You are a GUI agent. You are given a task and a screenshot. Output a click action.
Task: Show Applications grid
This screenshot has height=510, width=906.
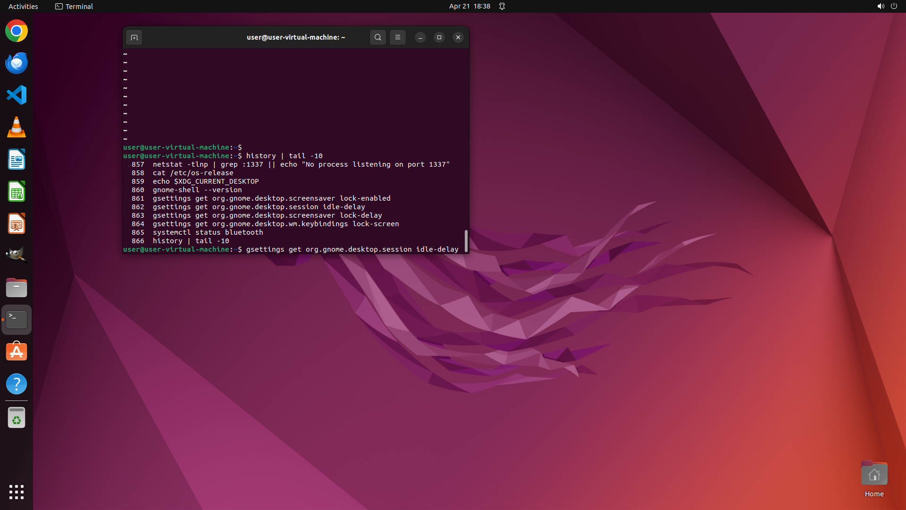tap(17, 492)
